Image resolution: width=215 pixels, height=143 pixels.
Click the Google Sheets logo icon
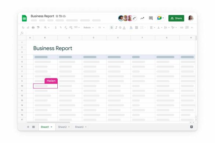[24, 18]
